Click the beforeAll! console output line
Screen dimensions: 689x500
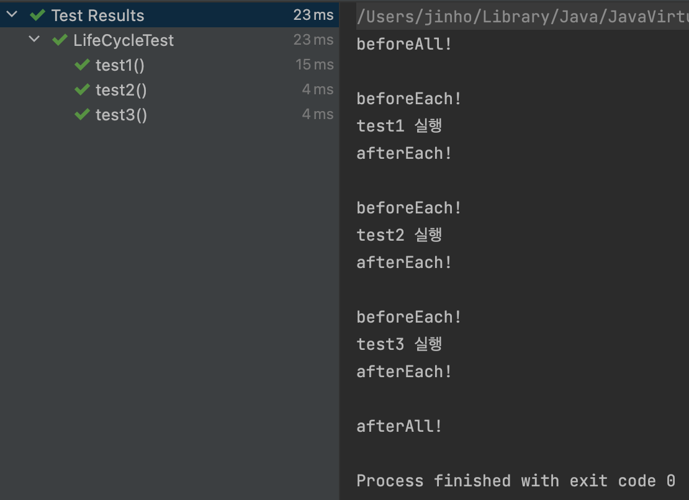pyautogui.click(x=404, y=44)
